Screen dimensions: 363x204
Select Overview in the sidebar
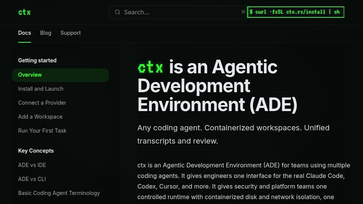coord(60,75)
